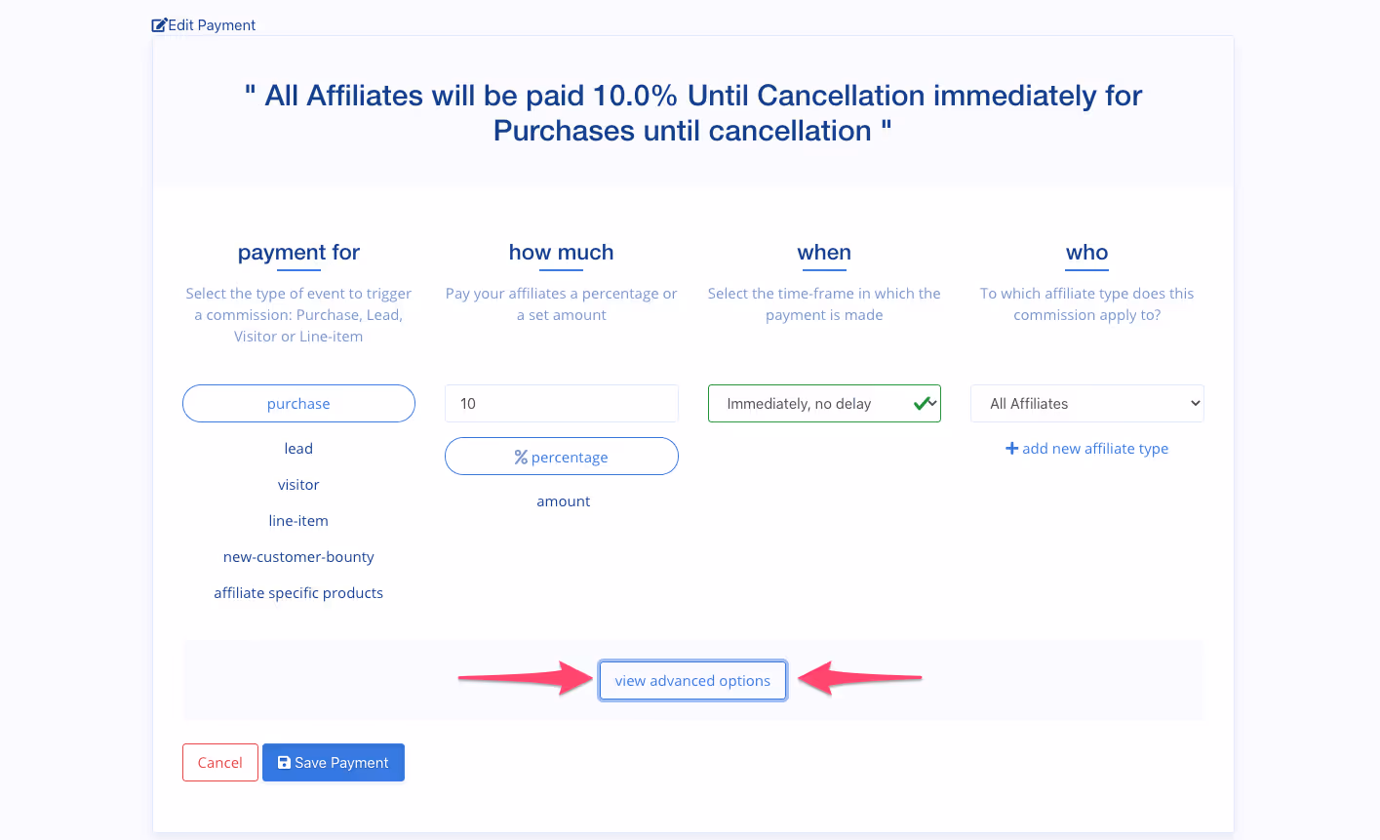
Task: Select visitor as the payment event
Action: tap(298, 484)
